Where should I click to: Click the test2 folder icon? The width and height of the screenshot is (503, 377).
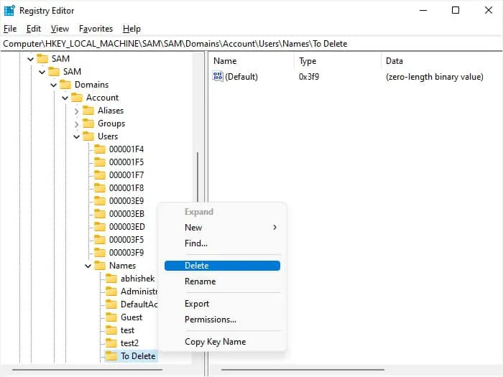111,343
